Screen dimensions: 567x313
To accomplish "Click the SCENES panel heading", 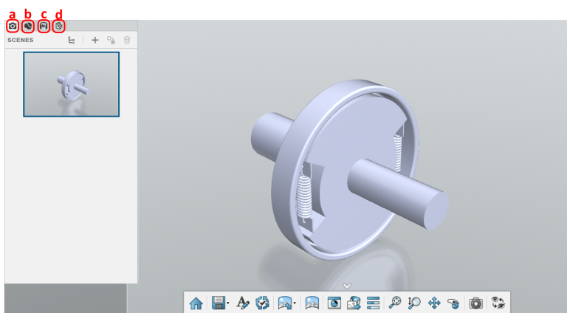I will coord(21,40).
